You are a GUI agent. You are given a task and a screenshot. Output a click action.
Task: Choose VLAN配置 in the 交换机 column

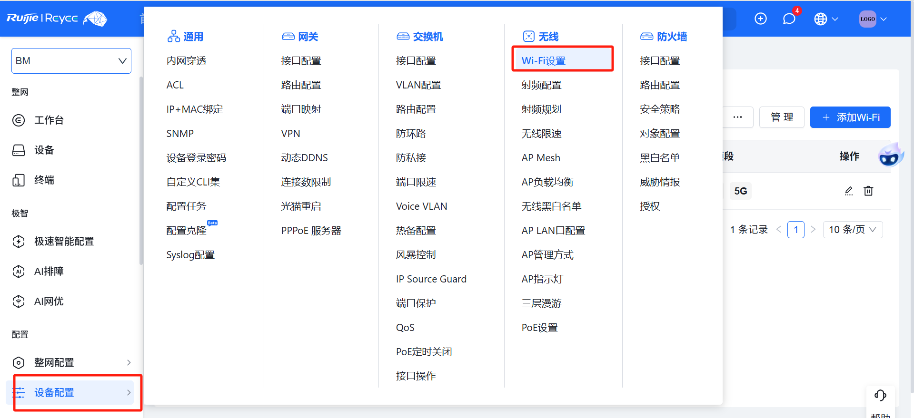click(x=418, y=85)
